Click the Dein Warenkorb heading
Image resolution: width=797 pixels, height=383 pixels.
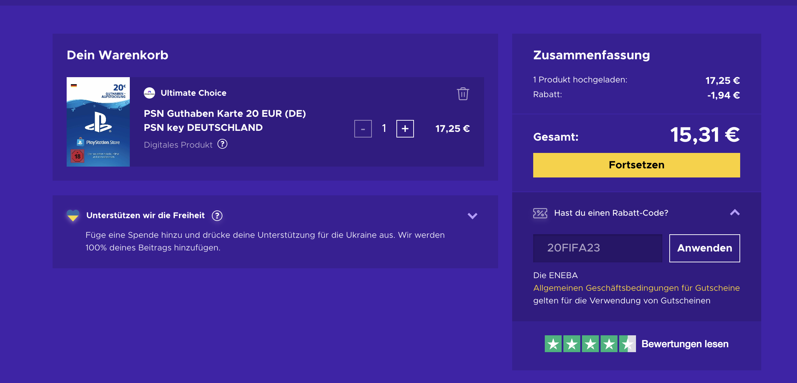118,55
